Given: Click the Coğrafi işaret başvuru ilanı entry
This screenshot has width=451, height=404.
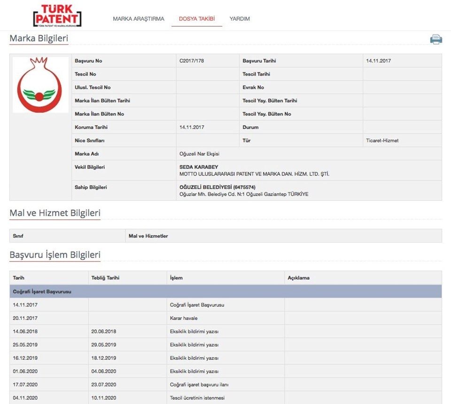Looking at the screenshot, I should coord(199,384).
